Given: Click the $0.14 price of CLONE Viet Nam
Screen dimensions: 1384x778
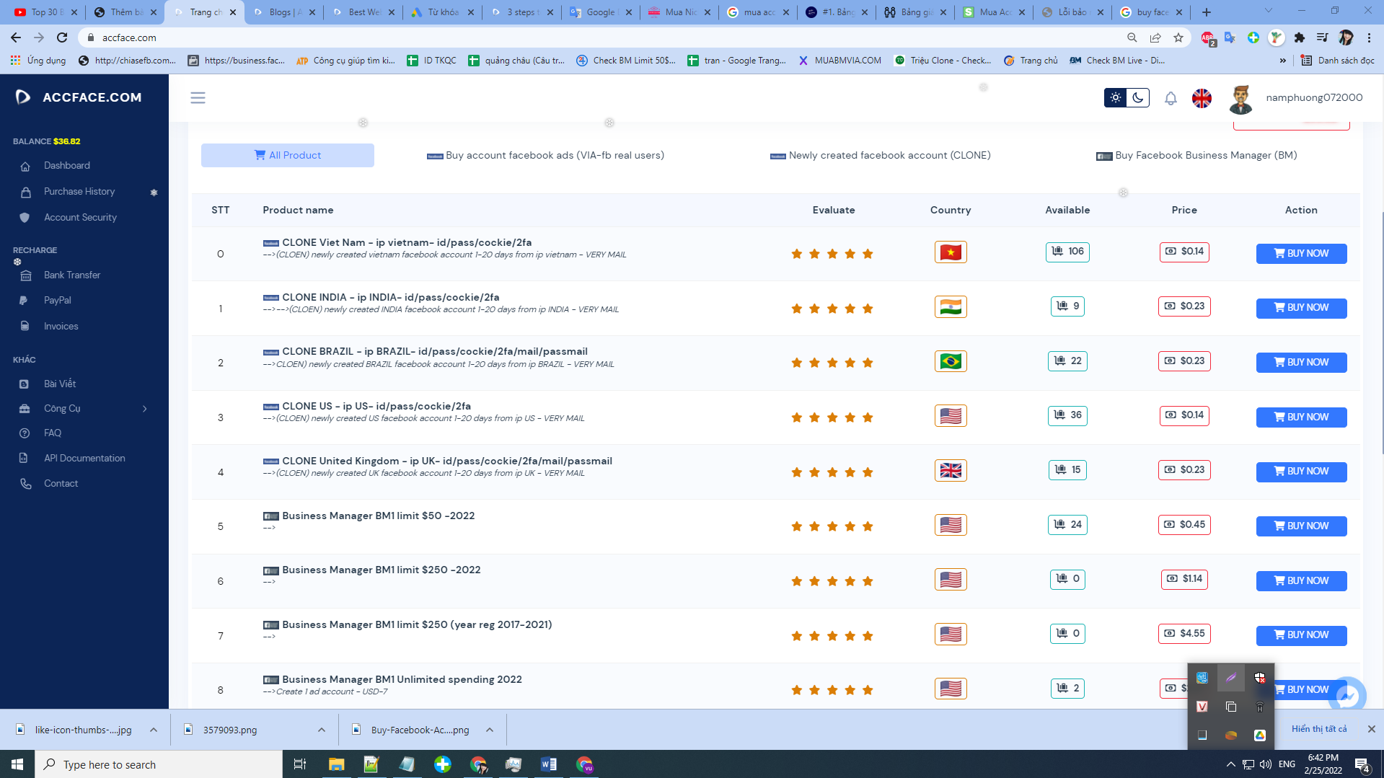Looking at the screenshot, I should pyautogui.click(x=1184, y=252).
